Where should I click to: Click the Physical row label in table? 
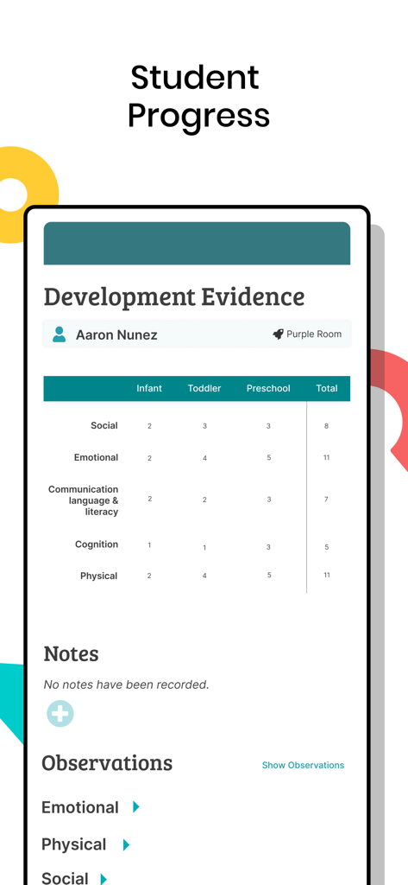pos(99,576)
